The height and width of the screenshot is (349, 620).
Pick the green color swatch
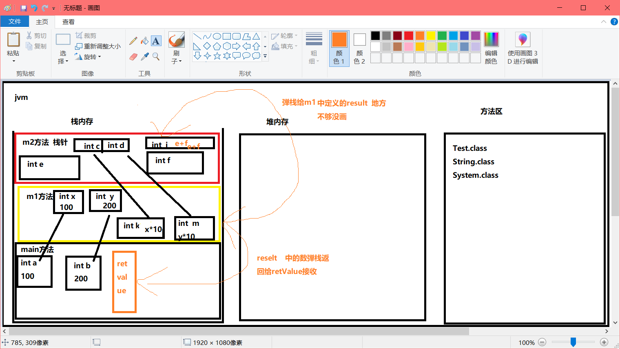point(442,36)
